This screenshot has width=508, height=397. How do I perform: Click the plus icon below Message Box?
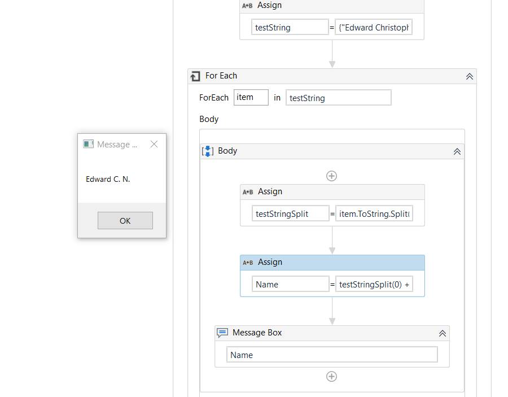[332, 377]
